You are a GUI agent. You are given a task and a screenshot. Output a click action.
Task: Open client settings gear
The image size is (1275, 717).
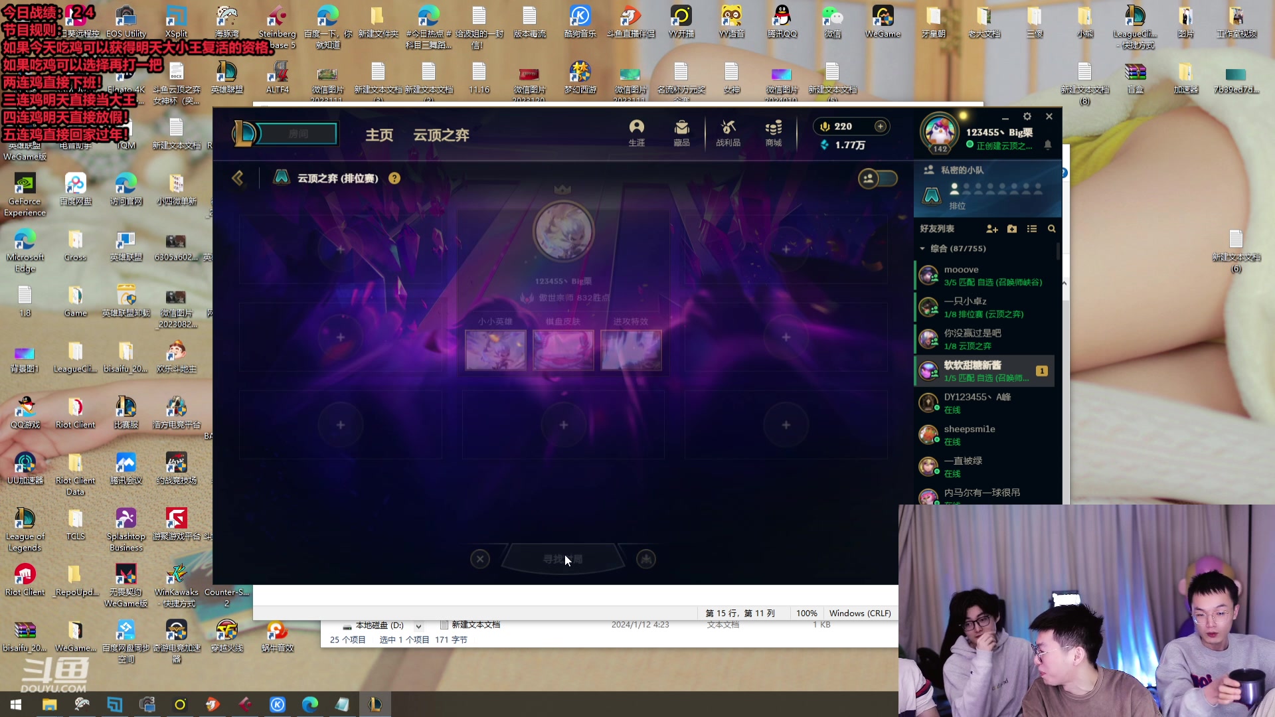1027,116
